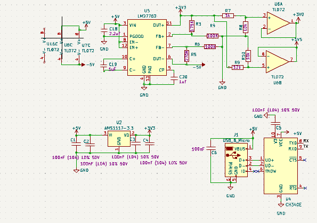This screenshot has height=223, width=317.
Task: Select the LM27762 U5 chip body
Action: (x=147, y=47)
